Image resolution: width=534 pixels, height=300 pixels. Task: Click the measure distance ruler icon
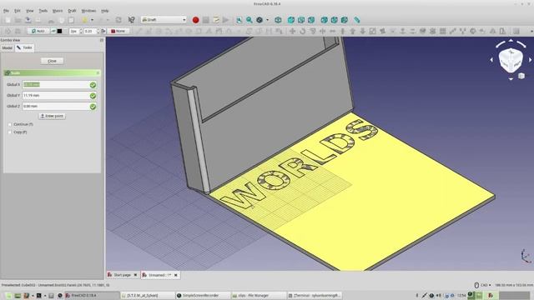(356, 20)
